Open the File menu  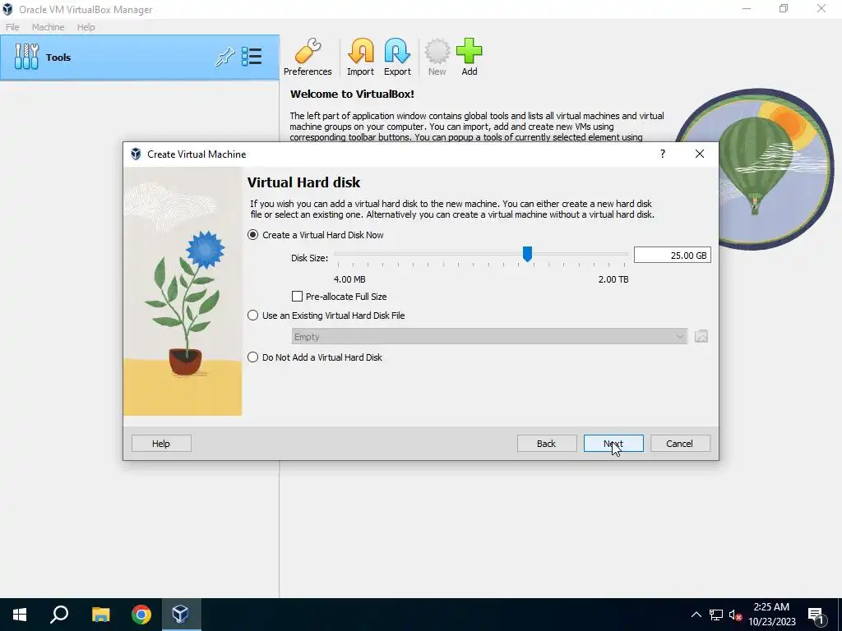pyautogui.click(x=12, y=27)
